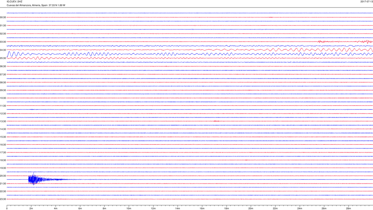The image size is (373, 210).
Task: Click the 6m axis tick label
Action: (x=80, y=208)
